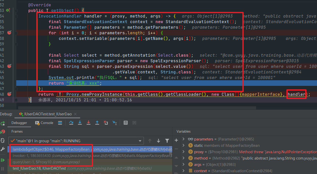Image resolution: width=317 pixels, height=174 pixels.
Task: Click the mapperInterface argument on line 48
Action: [261, 94]
